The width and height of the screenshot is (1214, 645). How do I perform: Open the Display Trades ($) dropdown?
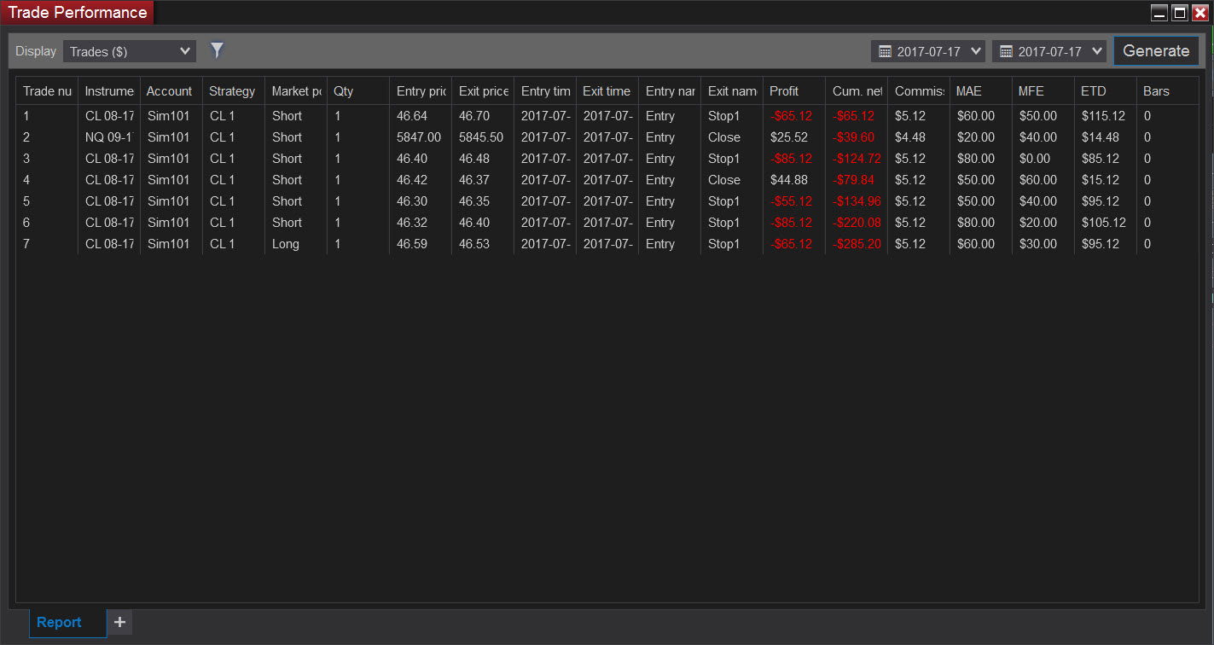130,51
